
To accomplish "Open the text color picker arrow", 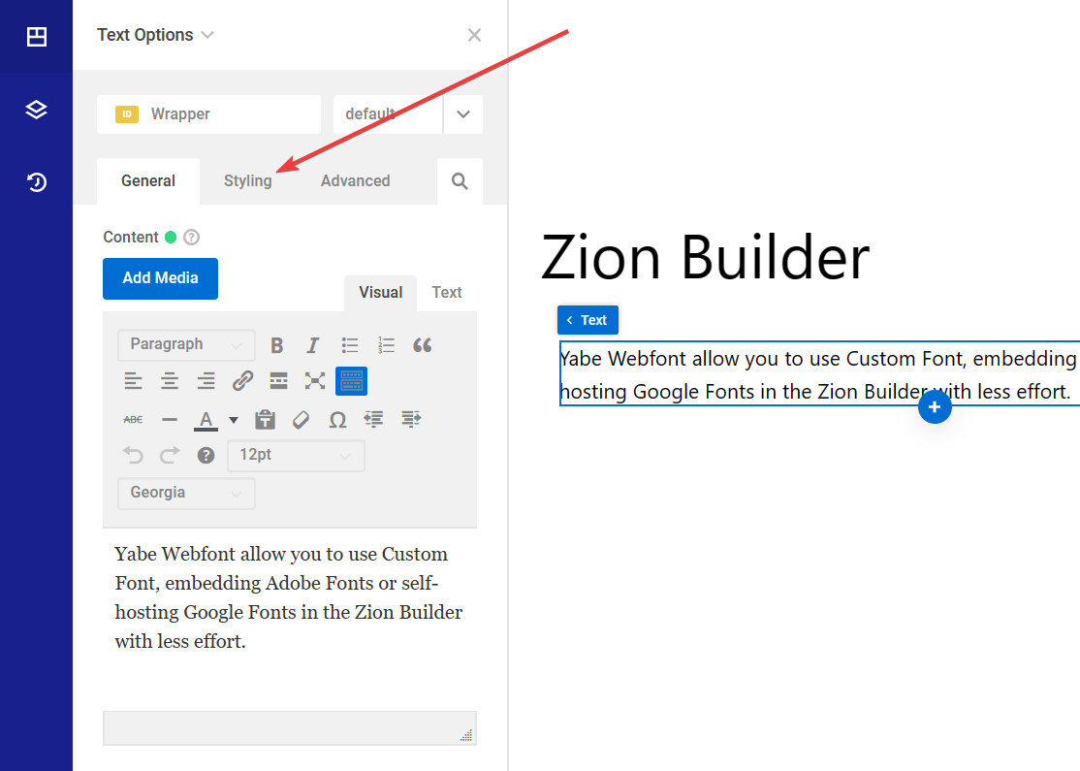I will (x=234, y=420).
